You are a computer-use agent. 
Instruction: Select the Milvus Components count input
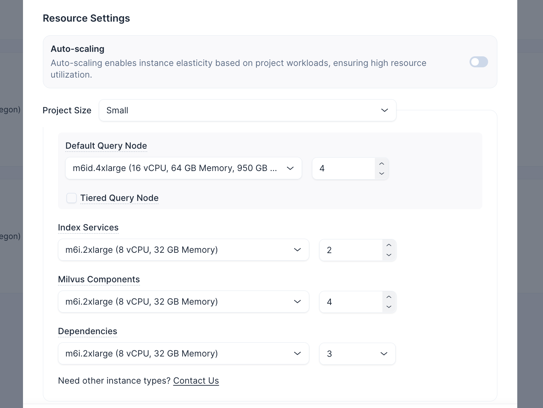(350, 302)
